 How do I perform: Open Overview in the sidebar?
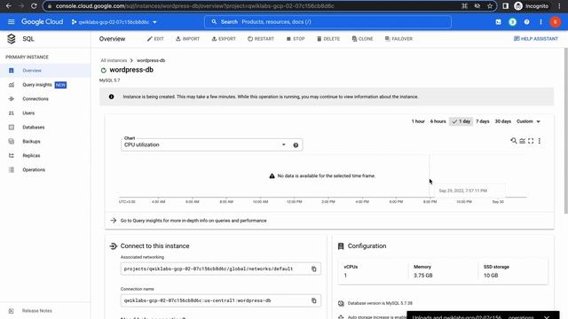45,71
